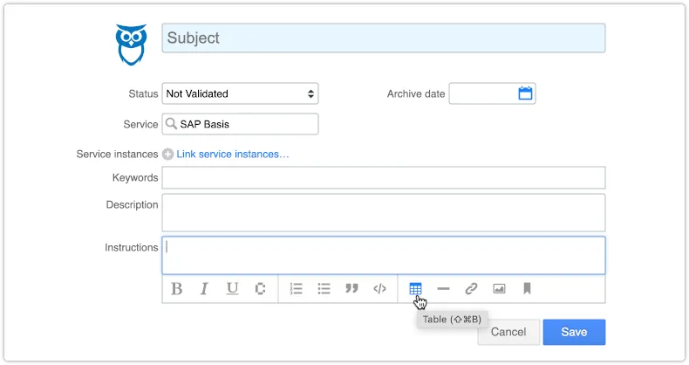Screen dimensions: 689x365
Task: Click the Status label
Action: (143, 93)
